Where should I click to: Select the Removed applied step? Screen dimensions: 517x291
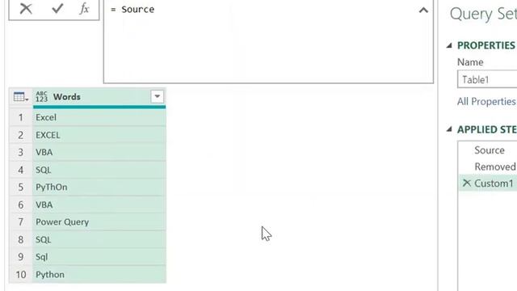(495, 167)
